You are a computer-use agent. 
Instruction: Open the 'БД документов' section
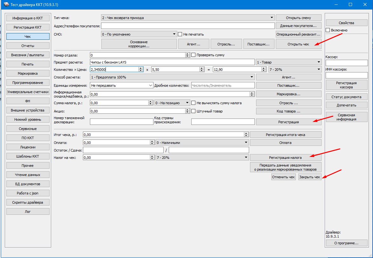[x=28, y=184]
